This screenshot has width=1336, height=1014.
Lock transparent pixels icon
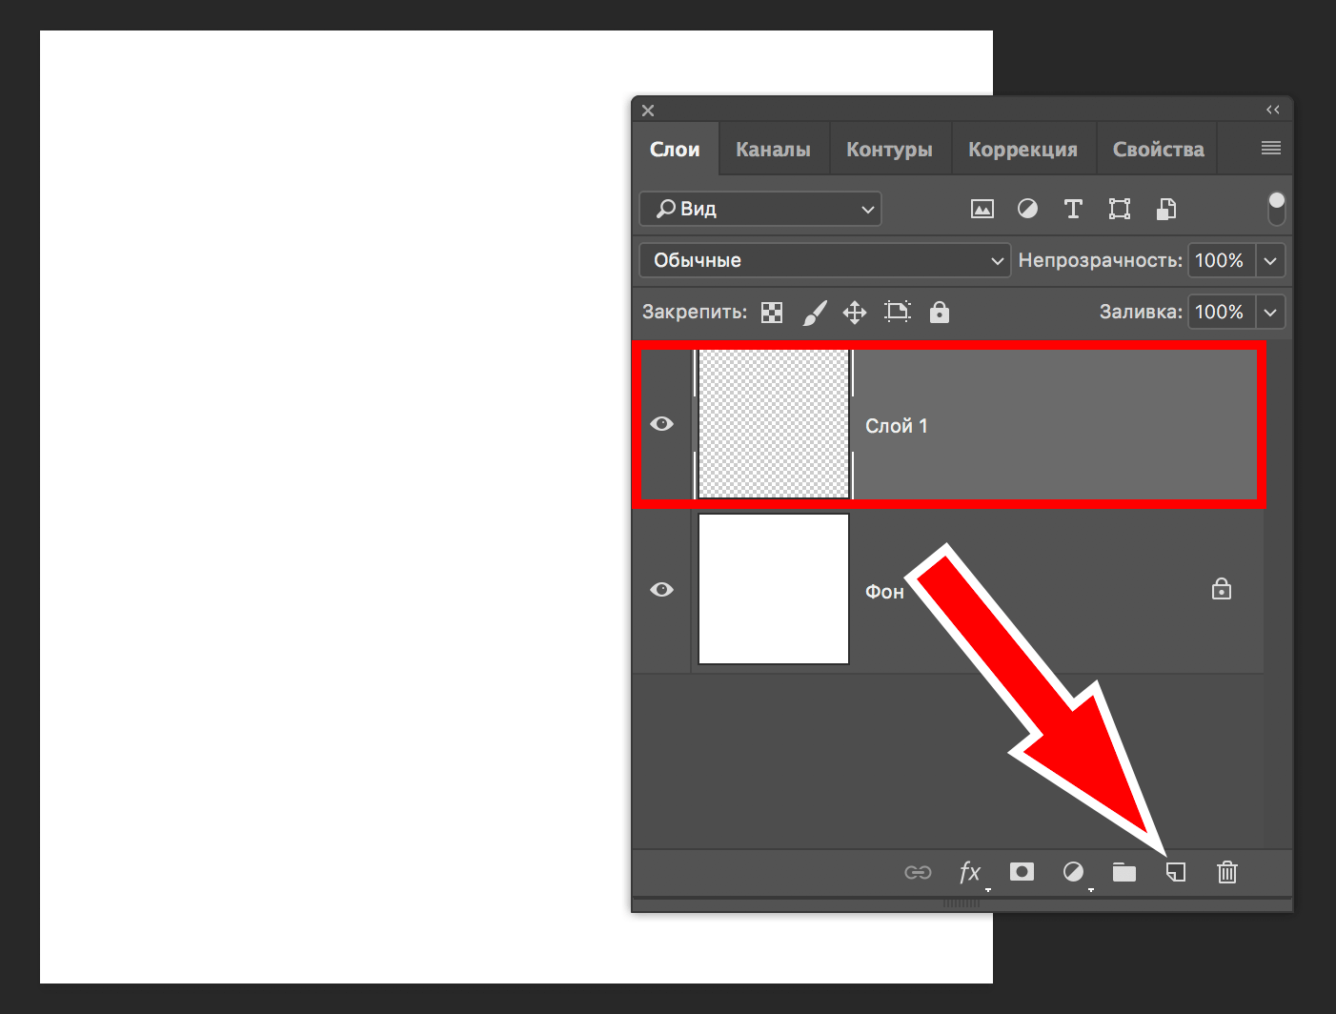coord(772,313)
